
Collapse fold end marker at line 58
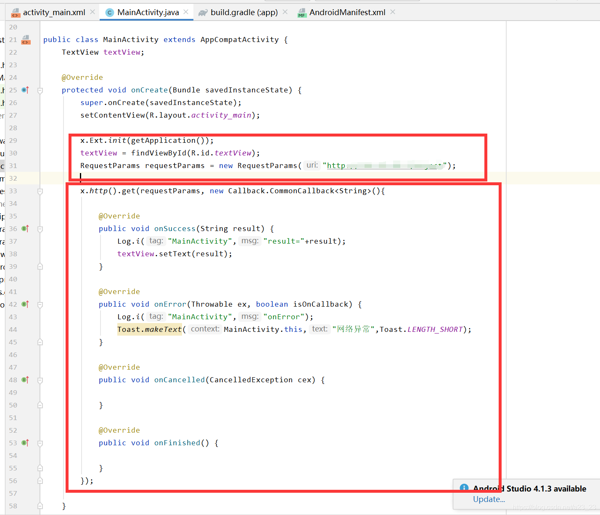[x=40, y=506]
